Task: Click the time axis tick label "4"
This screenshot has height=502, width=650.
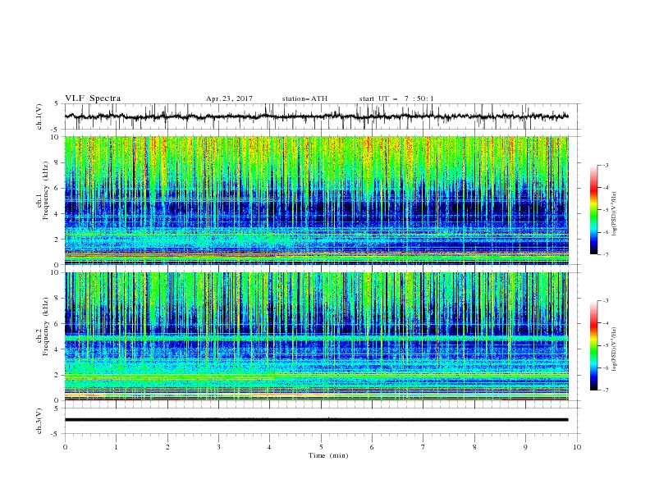Action: (270, 447)
